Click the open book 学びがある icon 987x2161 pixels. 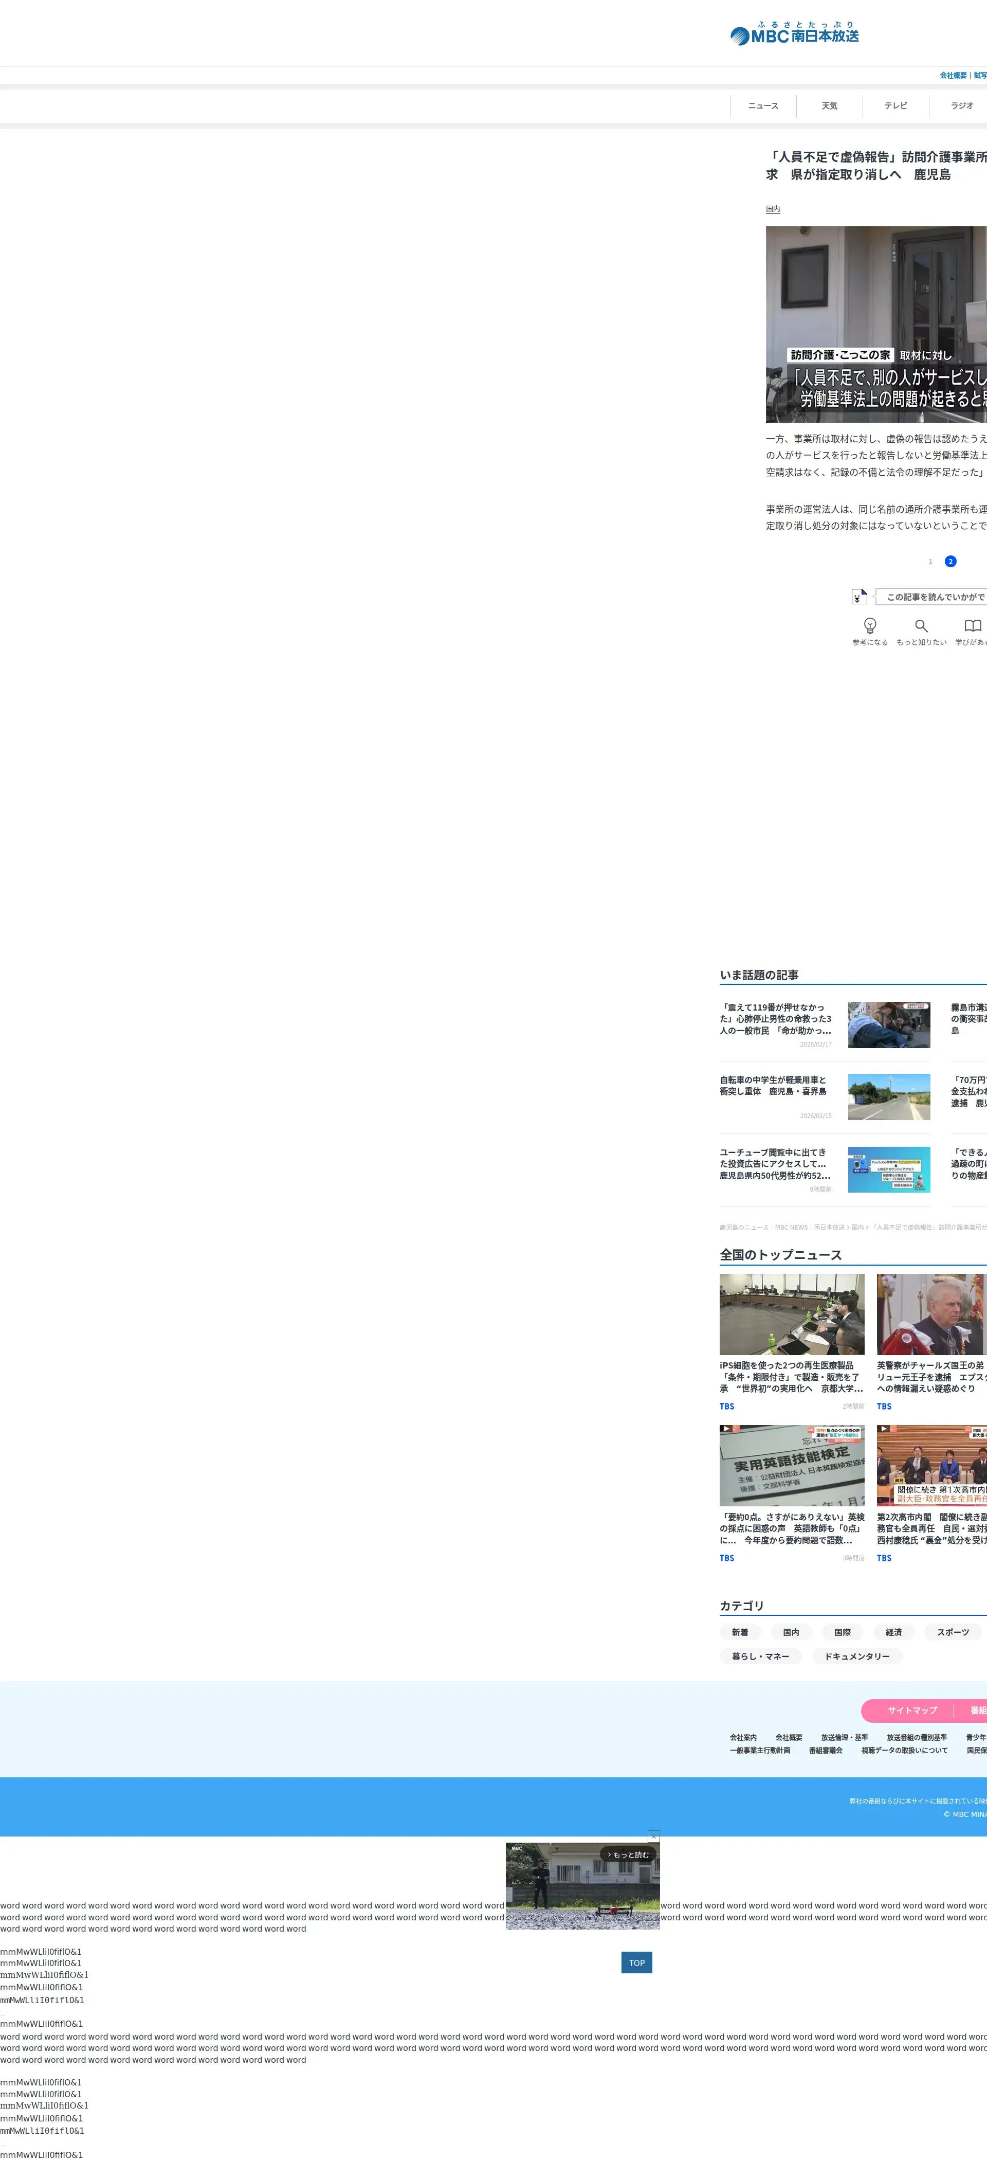pos(972,626)
